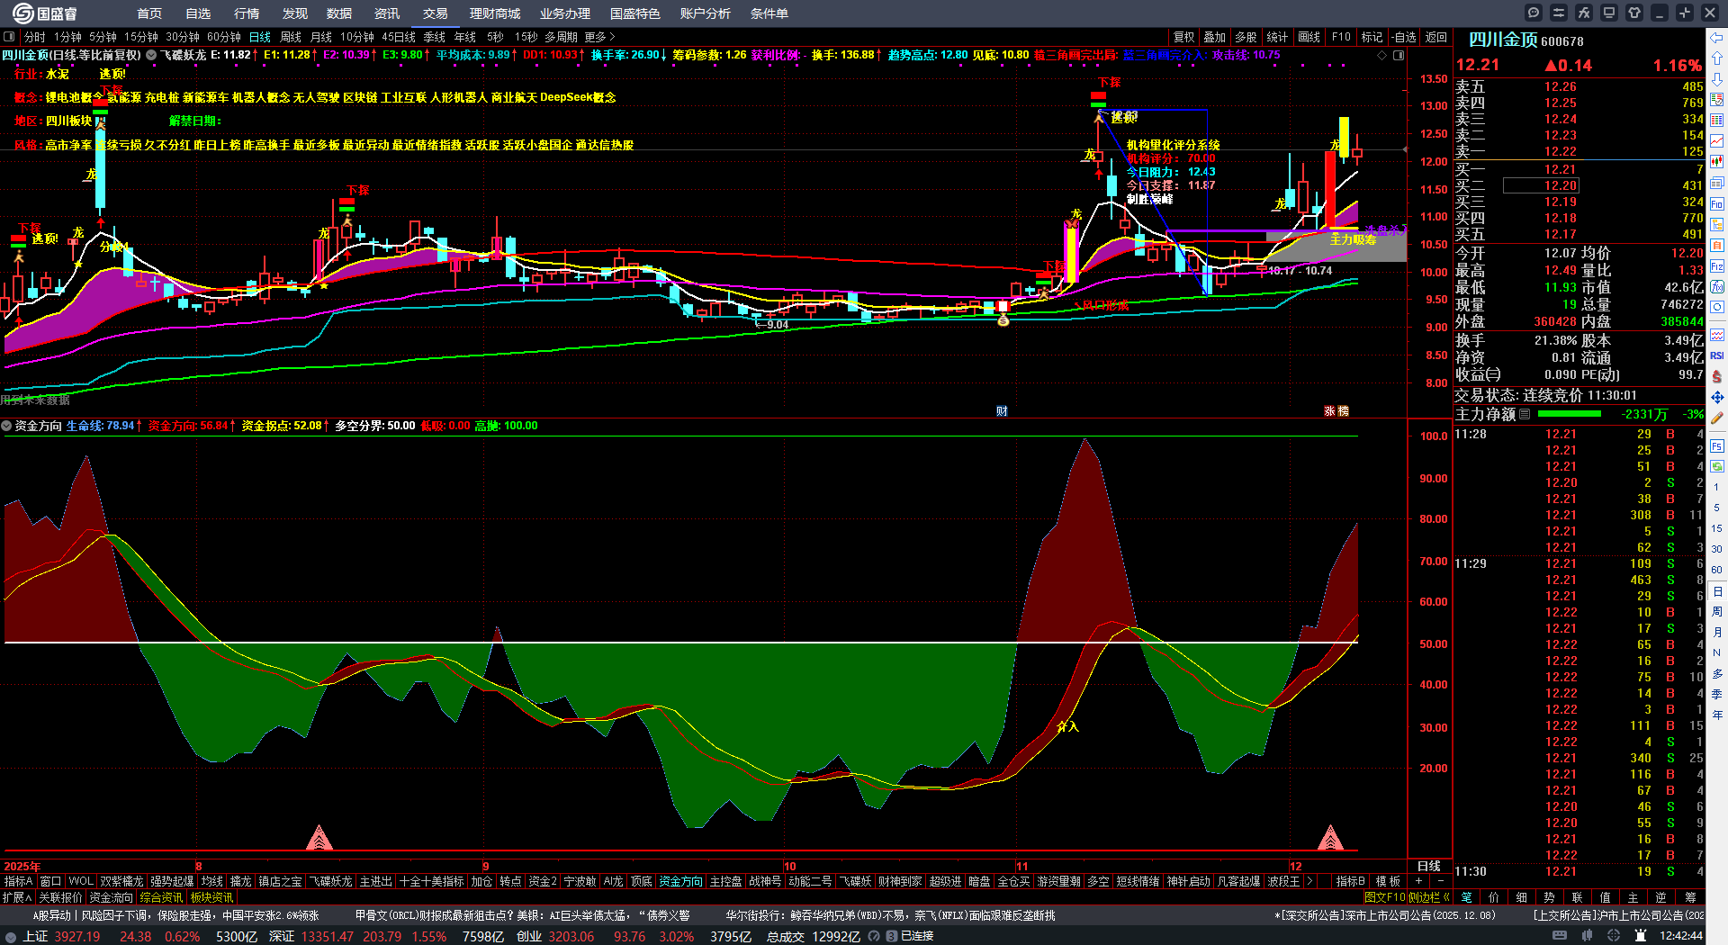This screenshot has width=1728, height=945.
Task: Open the settings sliders icon in title bar
Action: pyautogui.click(x=1559, y=13)
